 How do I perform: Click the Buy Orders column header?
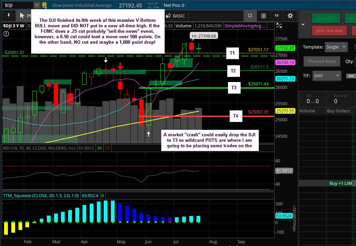[x=338, y=111]
